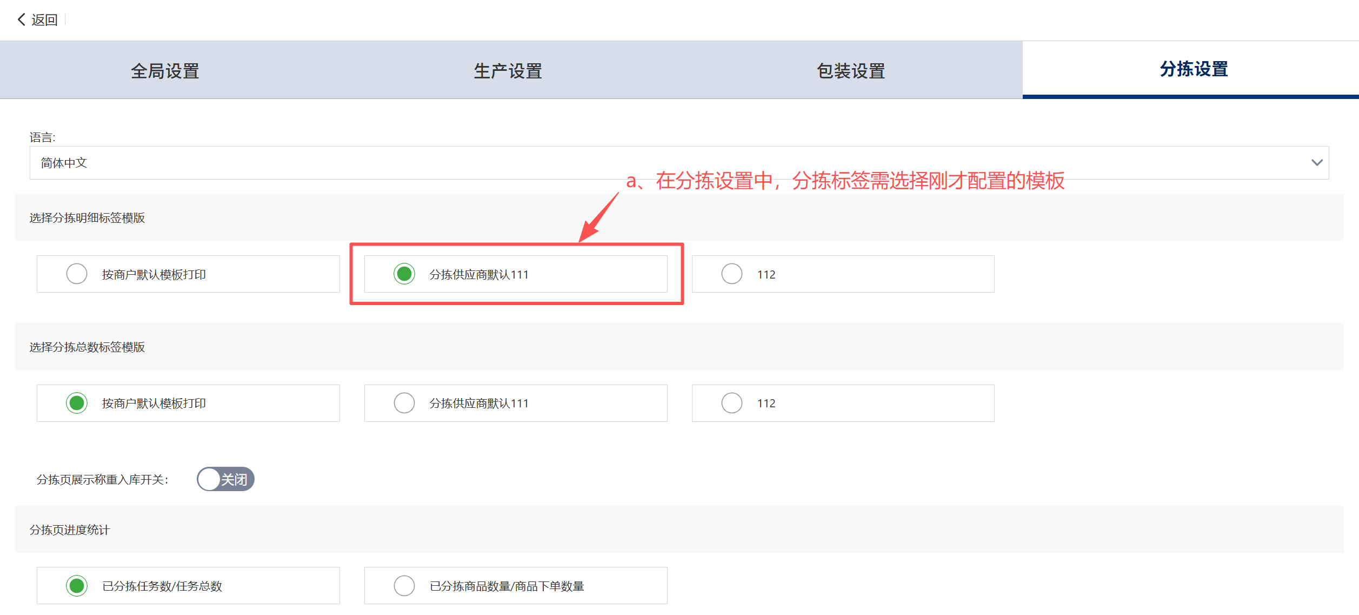Open the 生产设置 tab
The width and height of the screenshot is (1359, 615).
(508, 71)
